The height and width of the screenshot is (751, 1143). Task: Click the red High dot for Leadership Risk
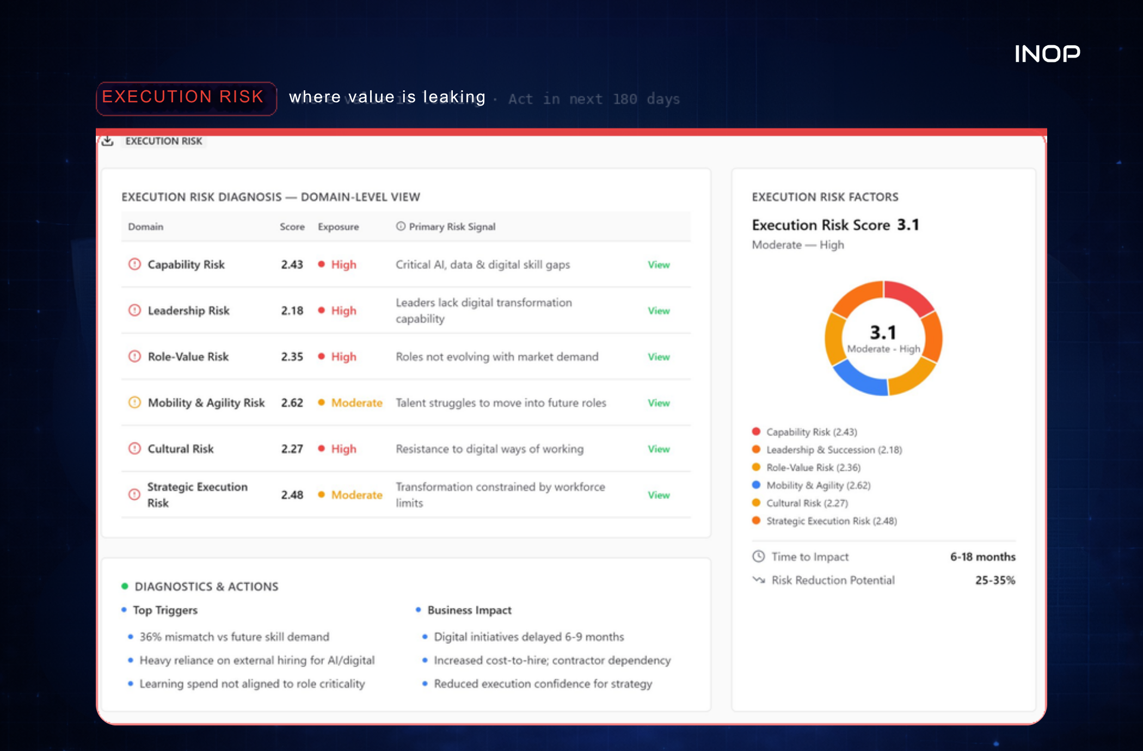321,310
